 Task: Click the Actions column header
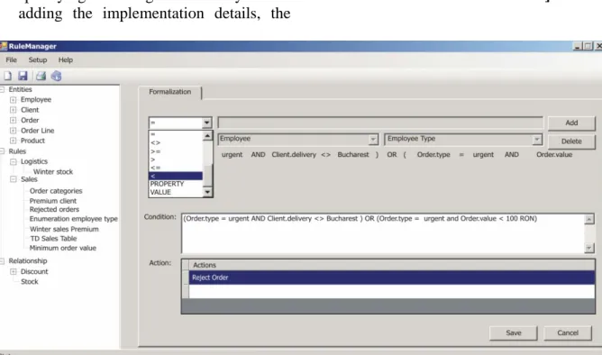[392, 265]
